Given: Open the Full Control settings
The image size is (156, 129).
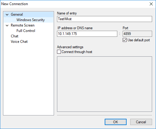Looking at the screenshot, I should coord(26,31).
